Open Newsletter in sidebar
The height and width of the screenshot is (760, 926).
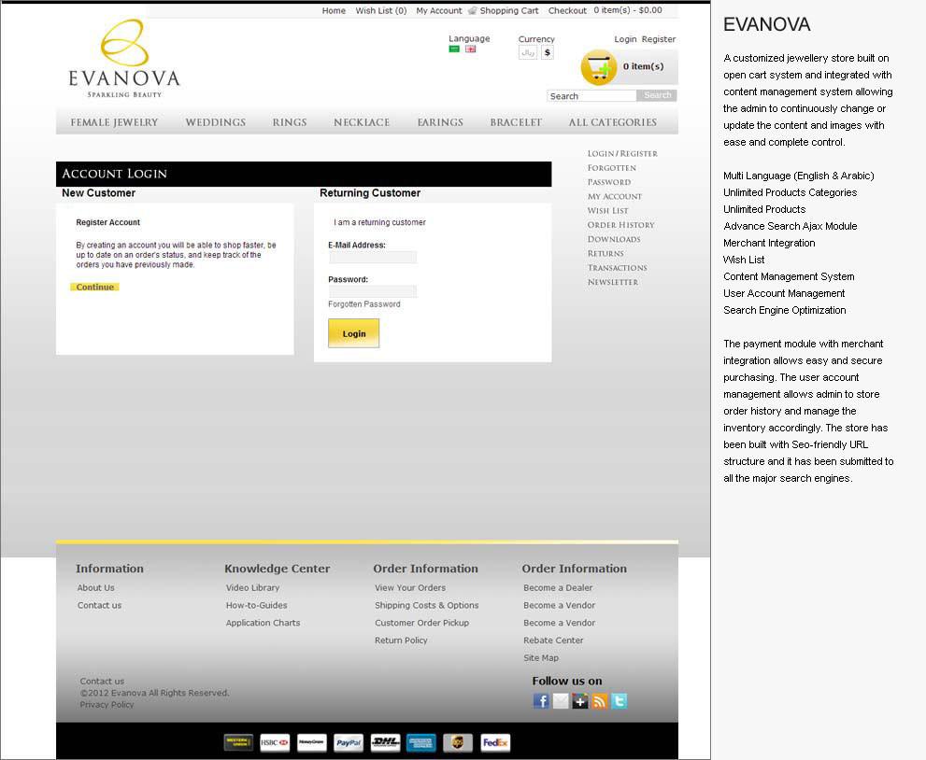pyautogui.click(x=612, y=282)
